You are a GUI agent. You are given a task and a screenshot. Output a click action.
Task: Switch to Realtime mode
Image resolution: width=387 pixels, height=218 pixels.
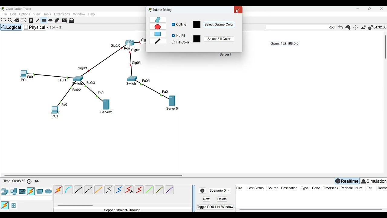click(347, 181)
